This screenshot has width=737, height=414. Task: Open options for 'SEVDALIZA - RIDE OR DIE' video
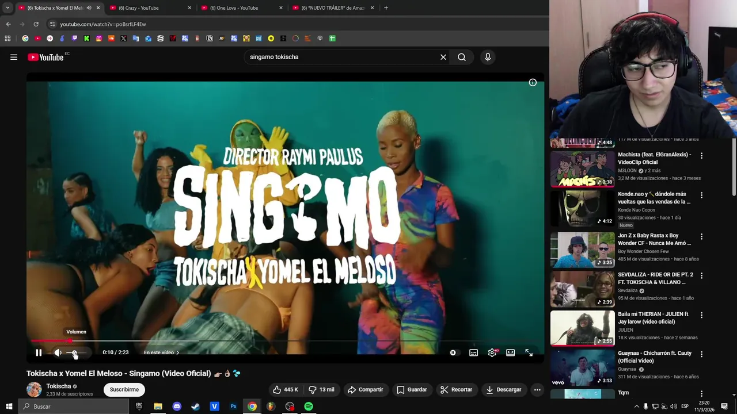point(701,276)
